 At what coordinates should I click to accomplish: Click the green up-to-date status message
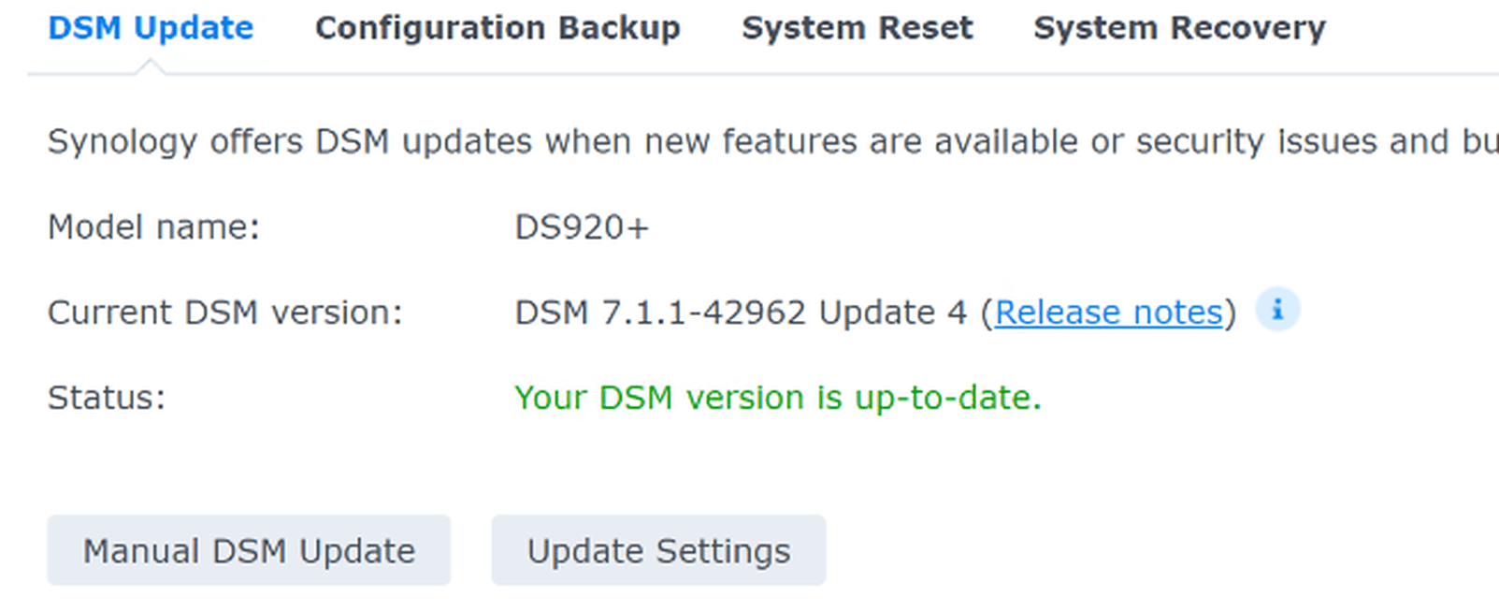[x=777, y=398]
